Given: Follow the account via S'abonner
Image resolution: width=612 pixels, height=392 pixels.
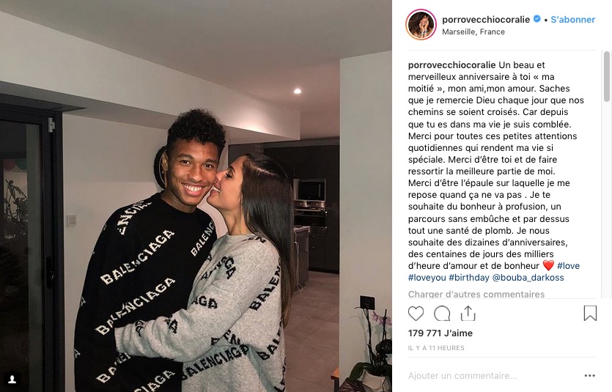Looking at the screenshot, I should (x=572, y=20).
